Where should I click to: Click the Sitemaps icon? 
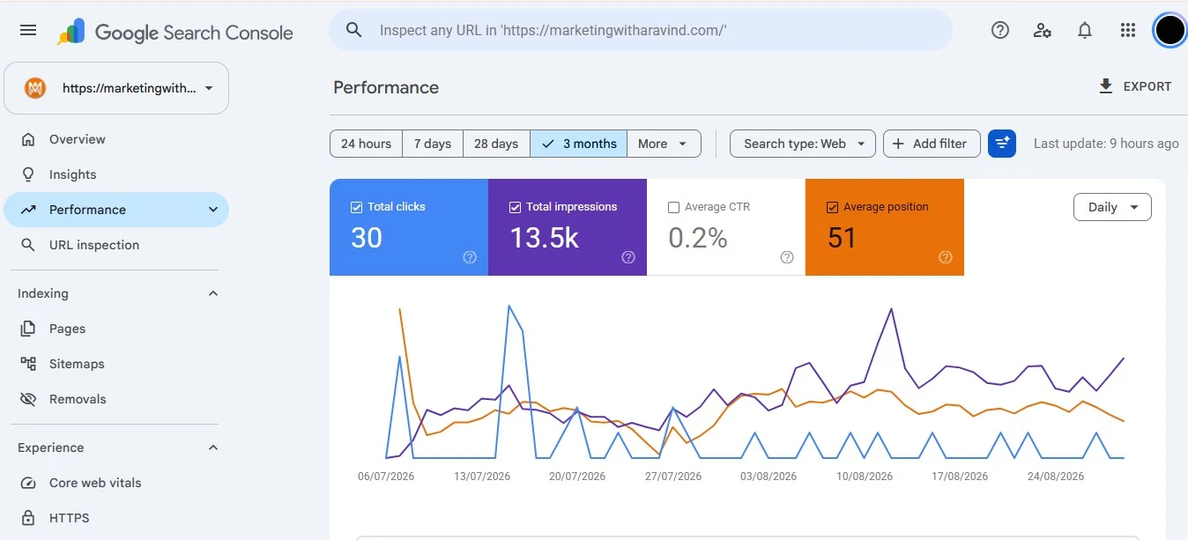click(x=28, y=364)
